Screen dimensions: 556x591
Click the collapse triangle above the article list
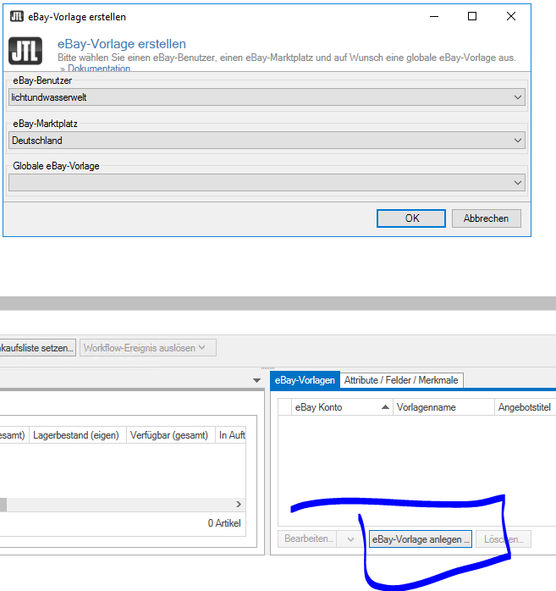(x=257, y=381)
